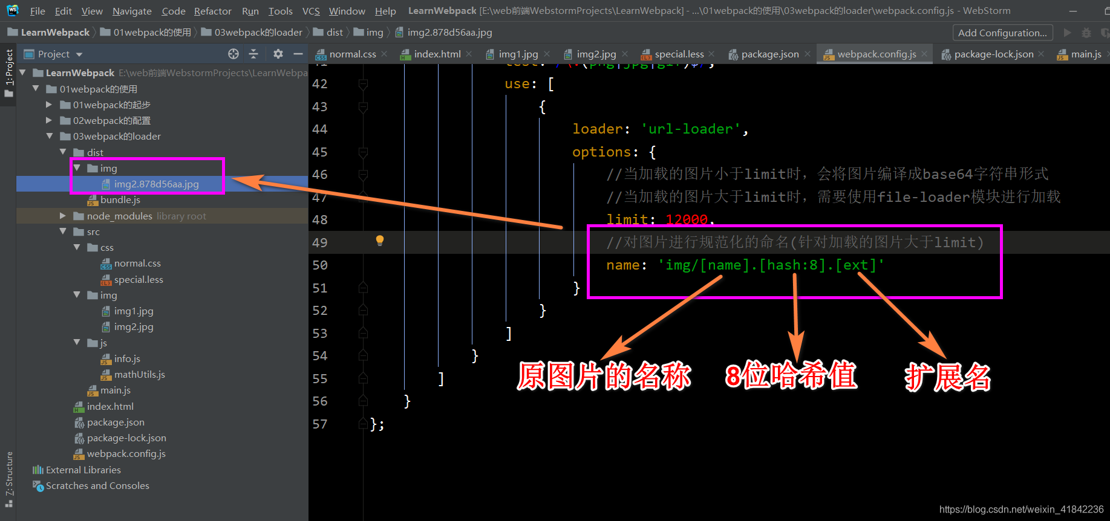The image size is (1110, 521).
Task: Open the File menu
Action: [38, 11]
